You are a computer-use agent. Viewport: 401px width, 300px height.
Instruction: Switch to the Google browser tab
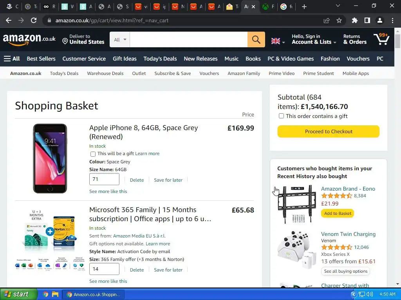click(287, 7)
